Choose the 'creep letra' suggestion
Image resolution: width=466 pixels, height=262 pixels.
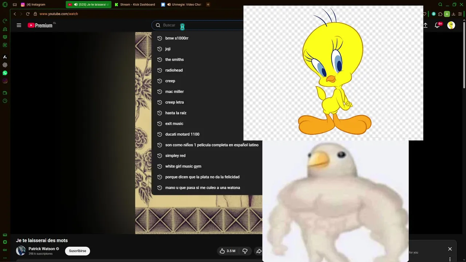point(207,102)
